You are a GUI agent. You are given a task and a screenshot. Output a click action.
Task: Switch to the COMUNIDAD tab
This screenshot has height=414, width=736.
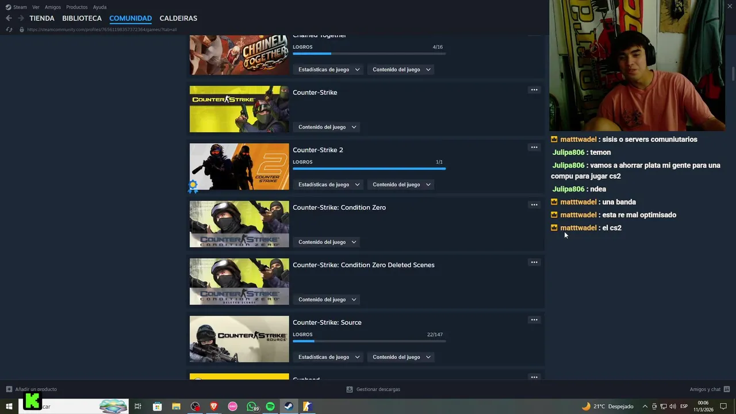pyautogui.click(x=131, y=18)
